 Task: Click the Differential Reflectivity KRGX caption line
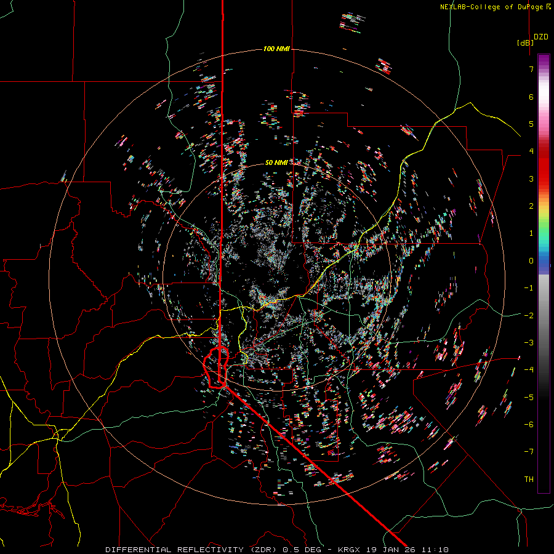click(x=277, y=550)
